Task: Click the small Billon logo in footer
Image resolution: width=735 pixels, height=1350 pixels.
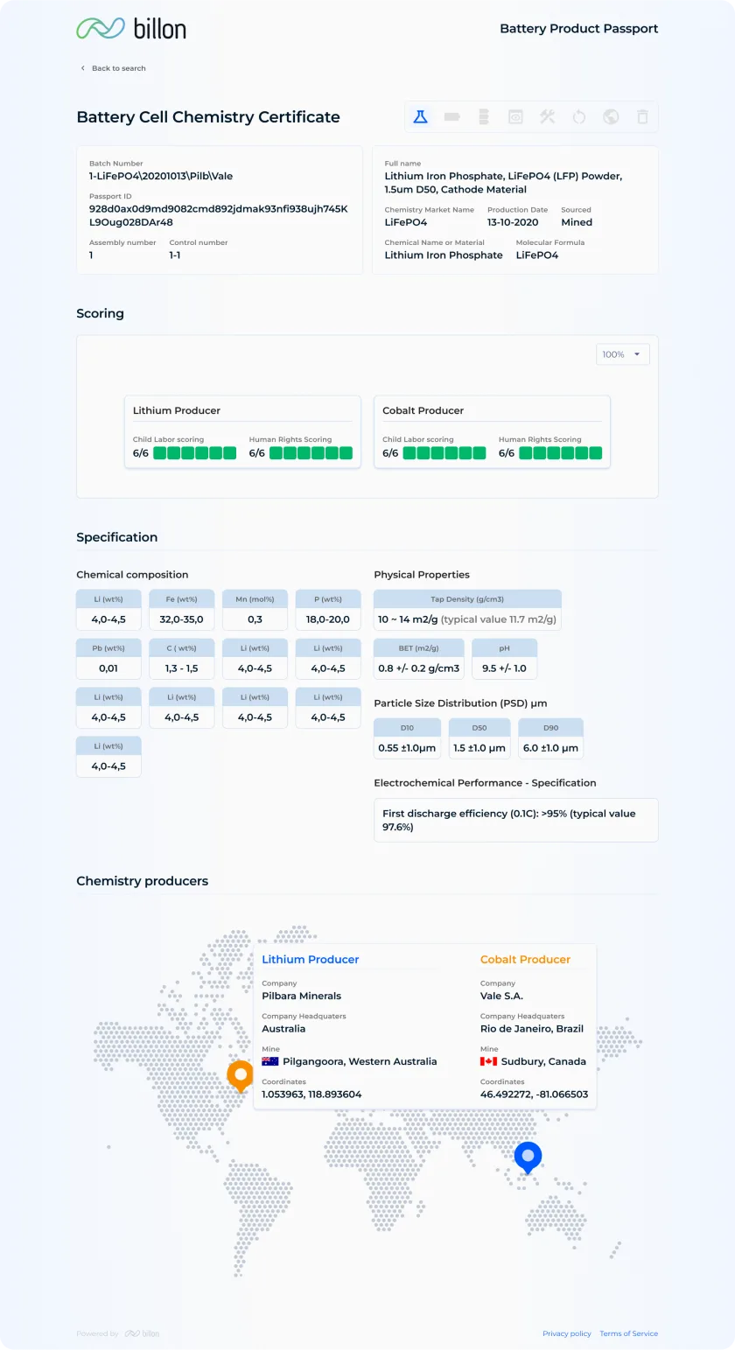Action: pyautogui.click(x=142, y=1333)
